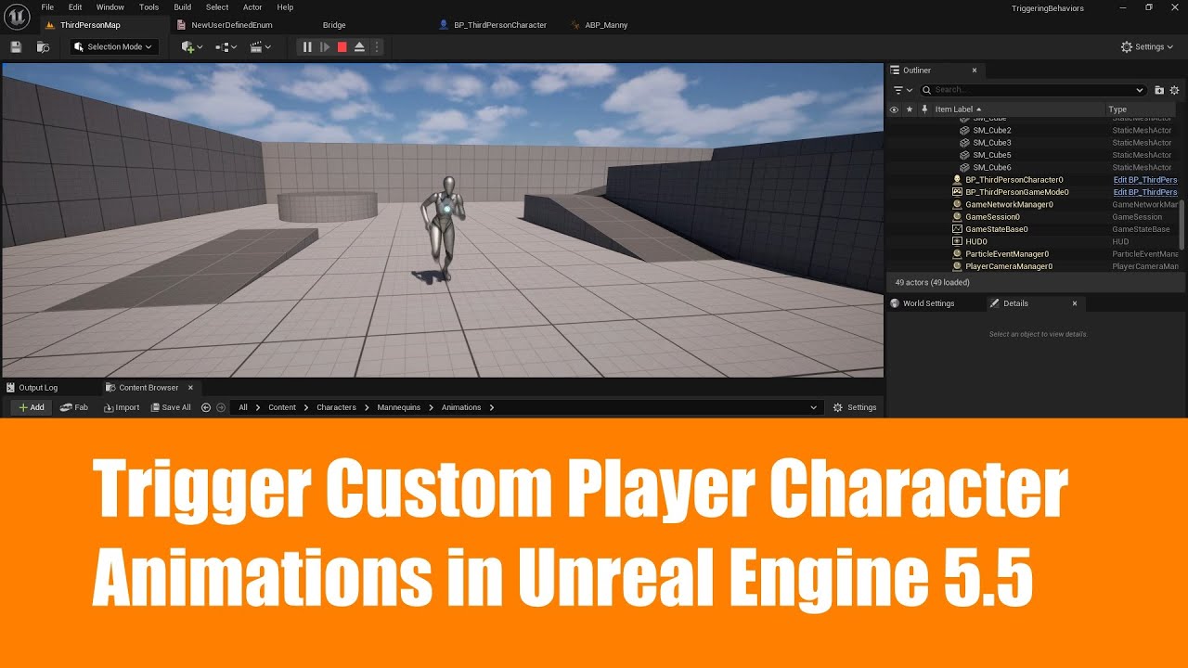The height and width of the screenshot is (668, 1188).
Task: Open the Tools menu
Action: pos(148,7)
